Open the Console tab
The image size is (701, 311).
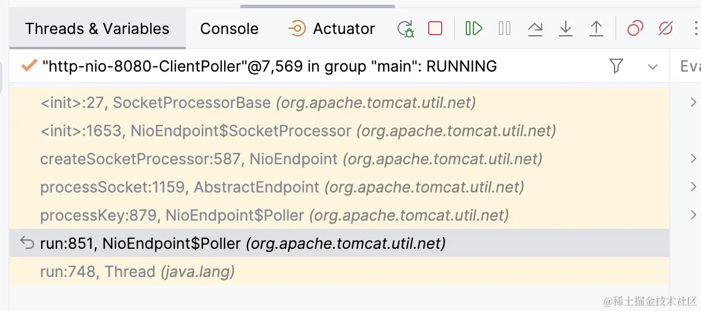click(229, 29)
